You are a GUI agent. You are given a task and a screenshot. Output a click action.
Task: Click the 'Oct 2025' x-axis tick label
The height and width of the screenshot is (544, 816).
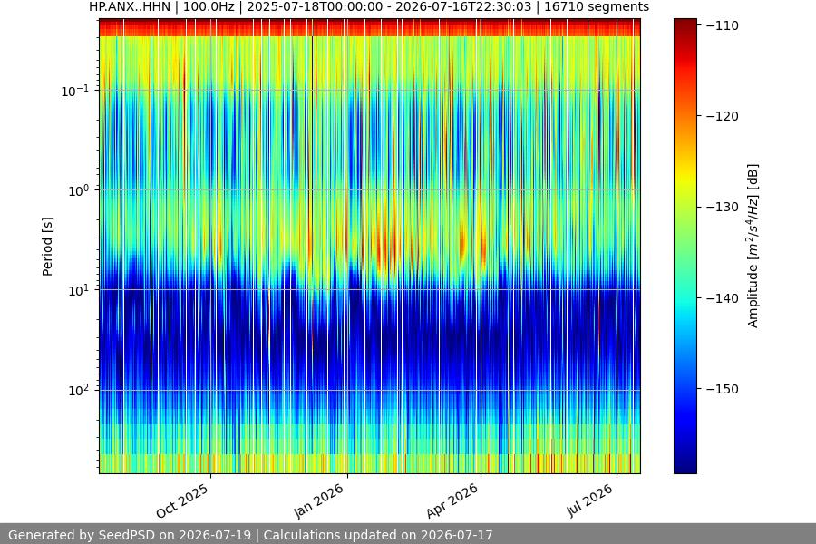(182, 500)
